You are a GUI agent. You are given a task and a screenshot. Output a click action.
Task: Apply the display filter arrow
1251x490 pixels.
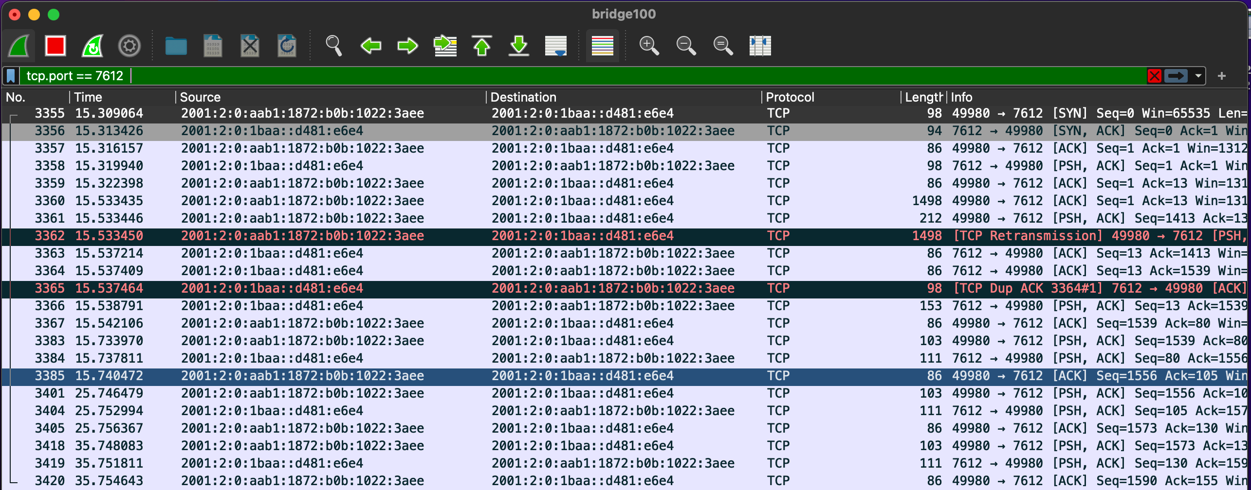(1176, 76)
